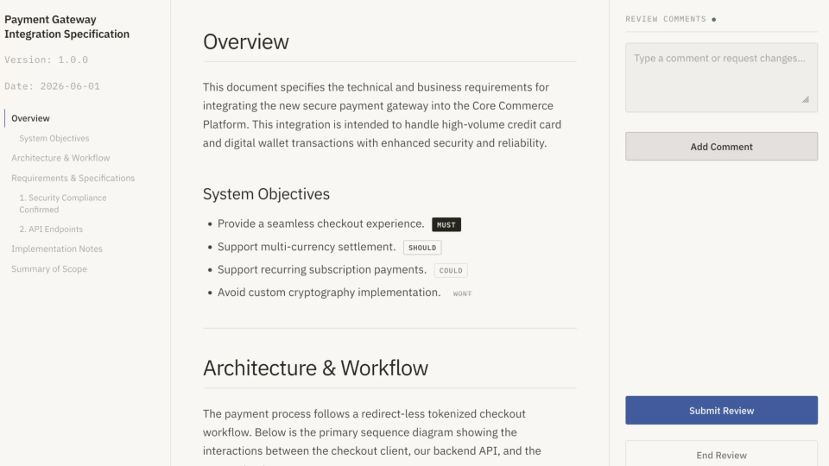Screen dimensions: 829x466
Task: Click the Add Comment button
Action: (721, 147)
